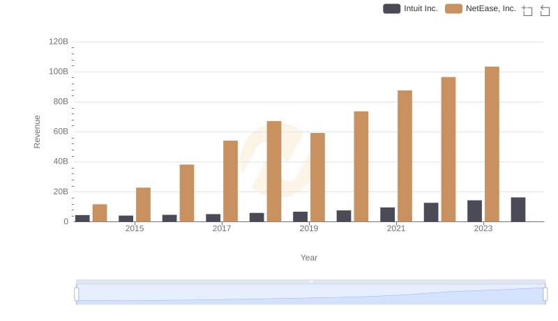Grab the right data zoom handle
The width and height of the screenshot is (558, 321).
[x=545, y=295]
